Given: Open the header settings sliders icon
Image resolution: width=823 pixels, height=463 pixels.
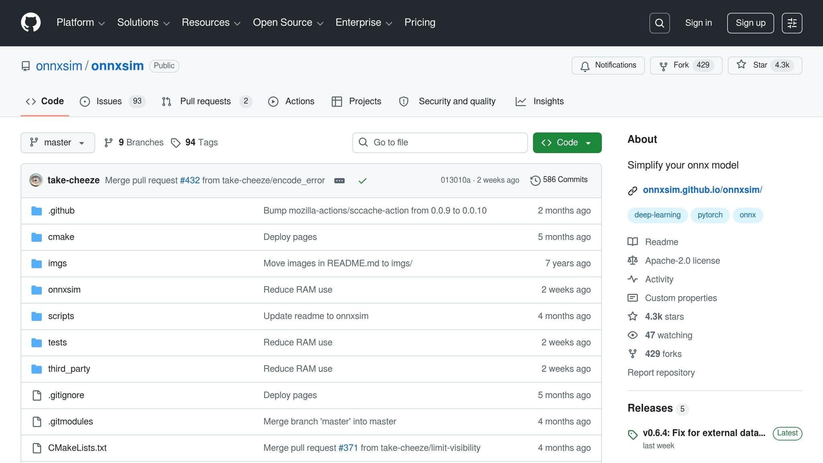Looking at the screenshot, I should tap(792, 23).
